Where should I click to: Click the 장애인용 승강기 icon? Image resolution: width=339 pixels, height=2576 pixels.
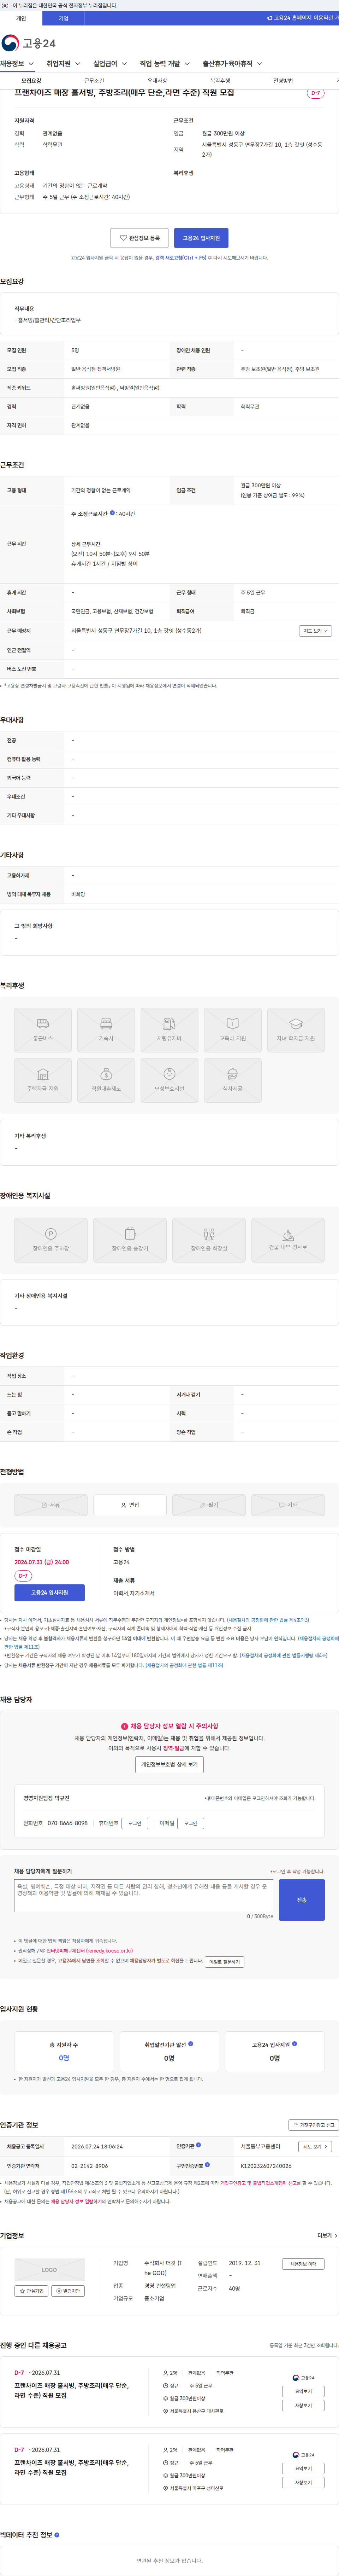130,1240
